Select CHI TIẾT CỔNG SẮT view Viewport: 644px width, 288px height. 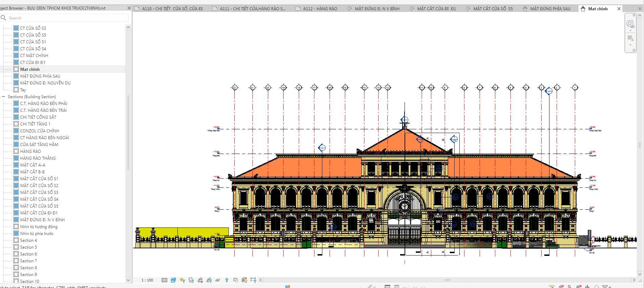click(38, 117)
